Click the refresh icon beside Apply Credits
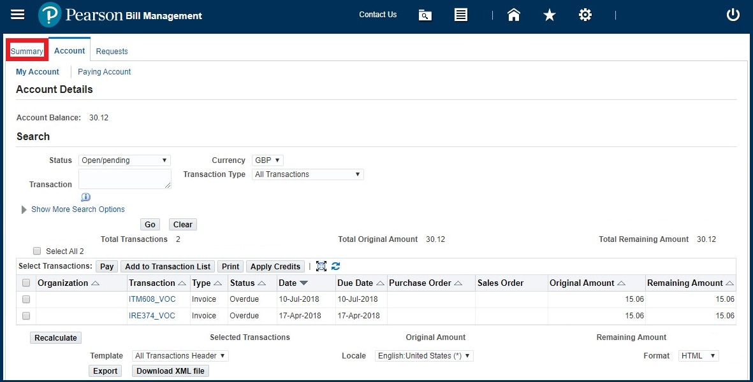The image size is (753, 382). [x=336, y=266]
